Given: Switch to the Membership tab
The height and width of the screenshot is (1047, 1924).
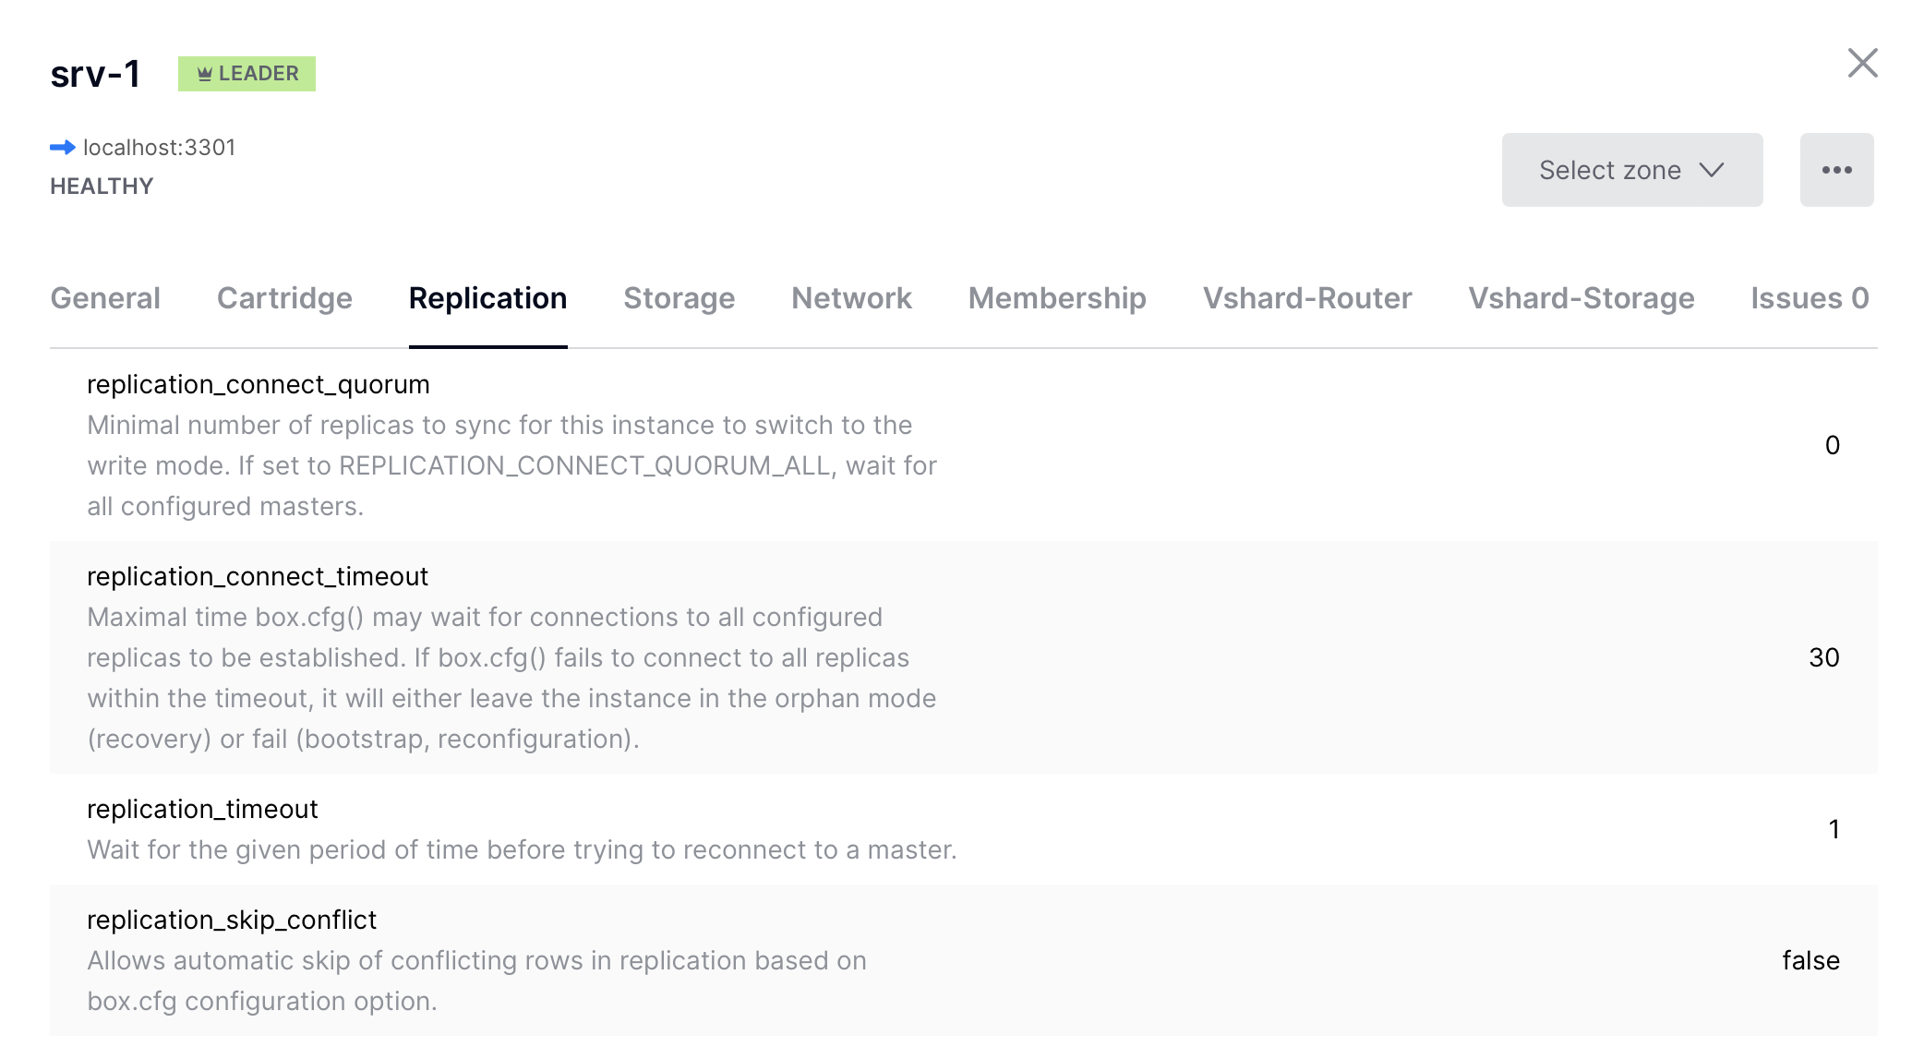Looking at the screenshot, I should point(1057,298).
